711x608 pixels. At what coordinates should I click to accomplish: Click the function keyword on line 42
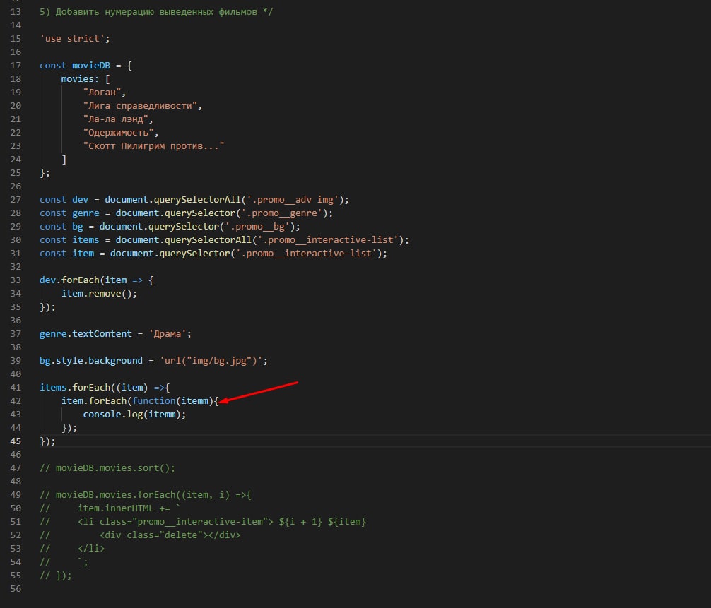click(x=153, y=400)
